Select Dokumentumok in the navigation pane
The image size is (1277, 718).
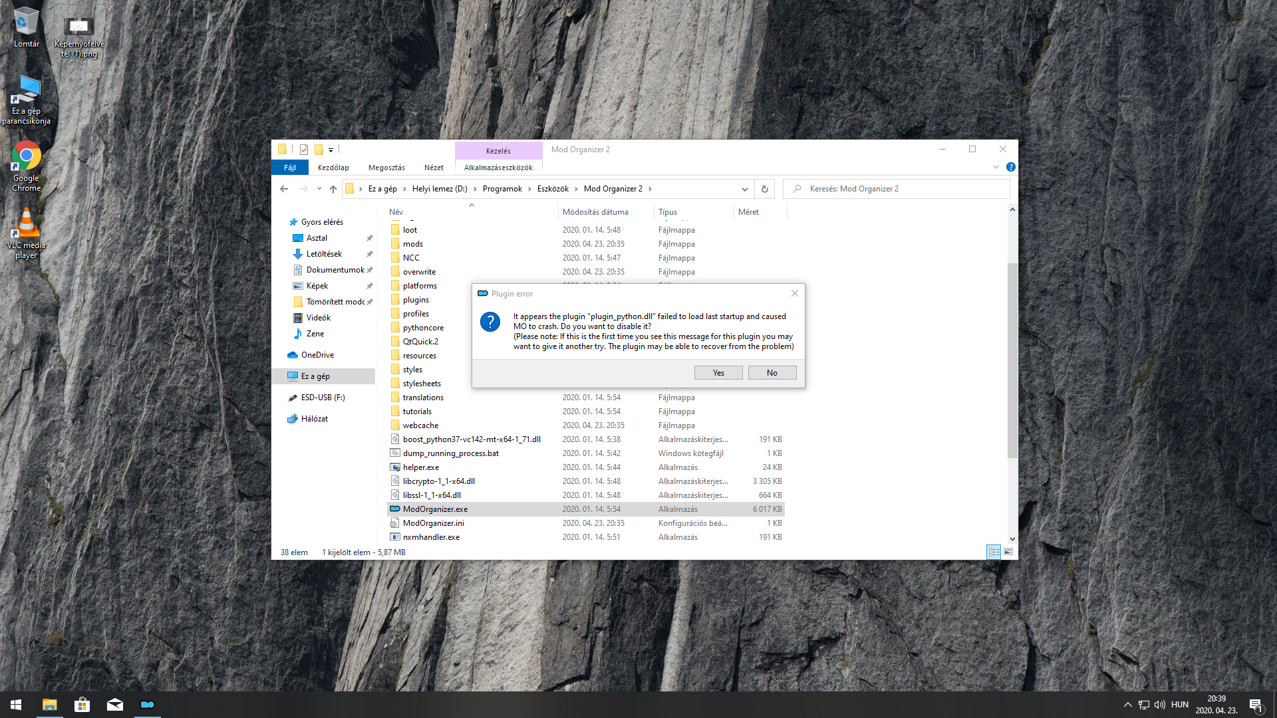tap(335, 270)
